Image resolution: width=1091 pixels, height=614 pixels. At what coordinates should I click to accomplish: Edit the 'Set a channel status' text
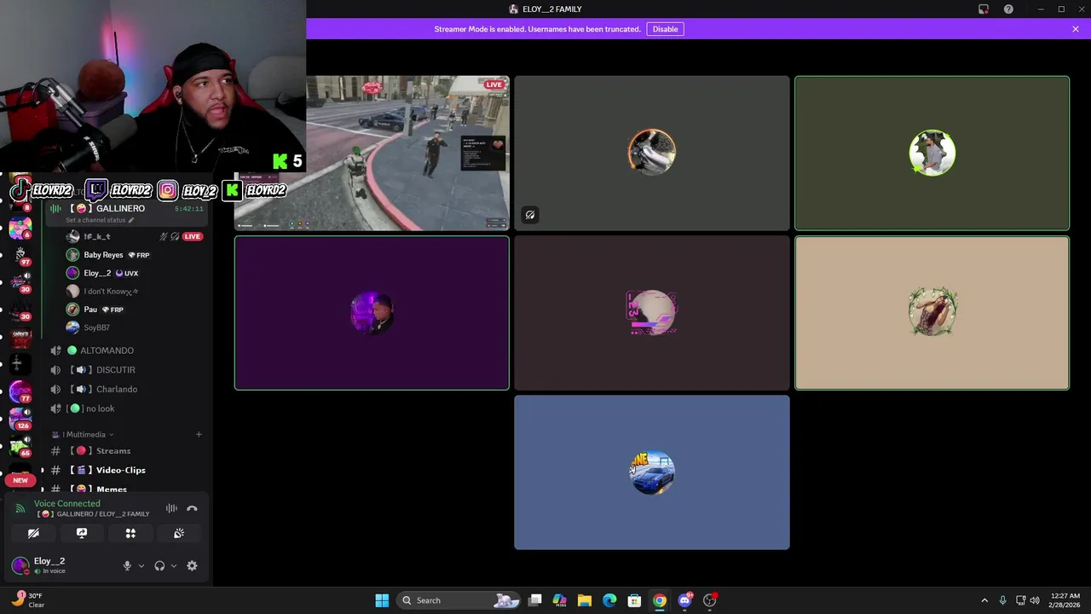[100, 220]
